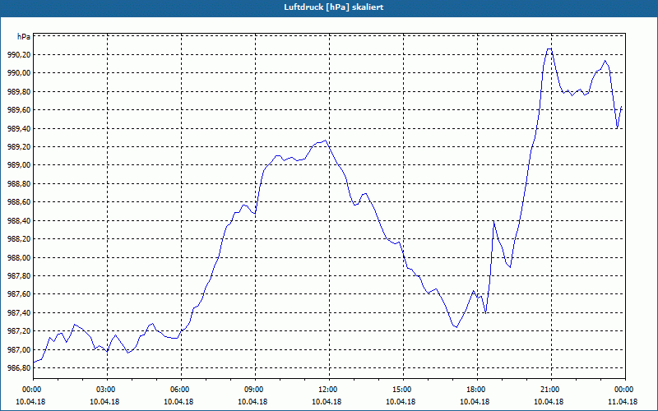Pick the 18:00 time label

click(478, 390)
